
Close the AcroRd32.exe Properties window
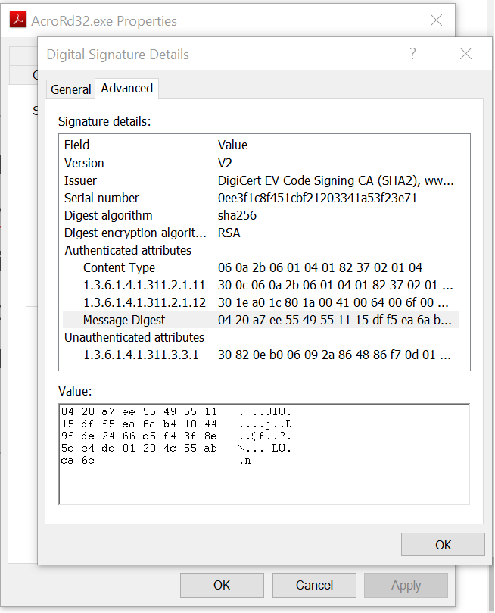[x=436, y=20]
